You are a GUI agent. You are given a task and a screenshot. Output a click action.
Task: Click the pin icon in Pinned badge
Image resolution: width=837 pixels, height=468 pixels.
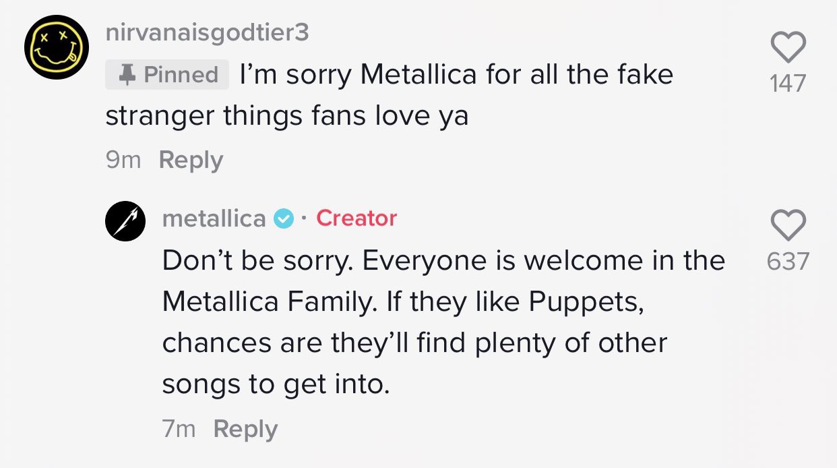[125, 74]
